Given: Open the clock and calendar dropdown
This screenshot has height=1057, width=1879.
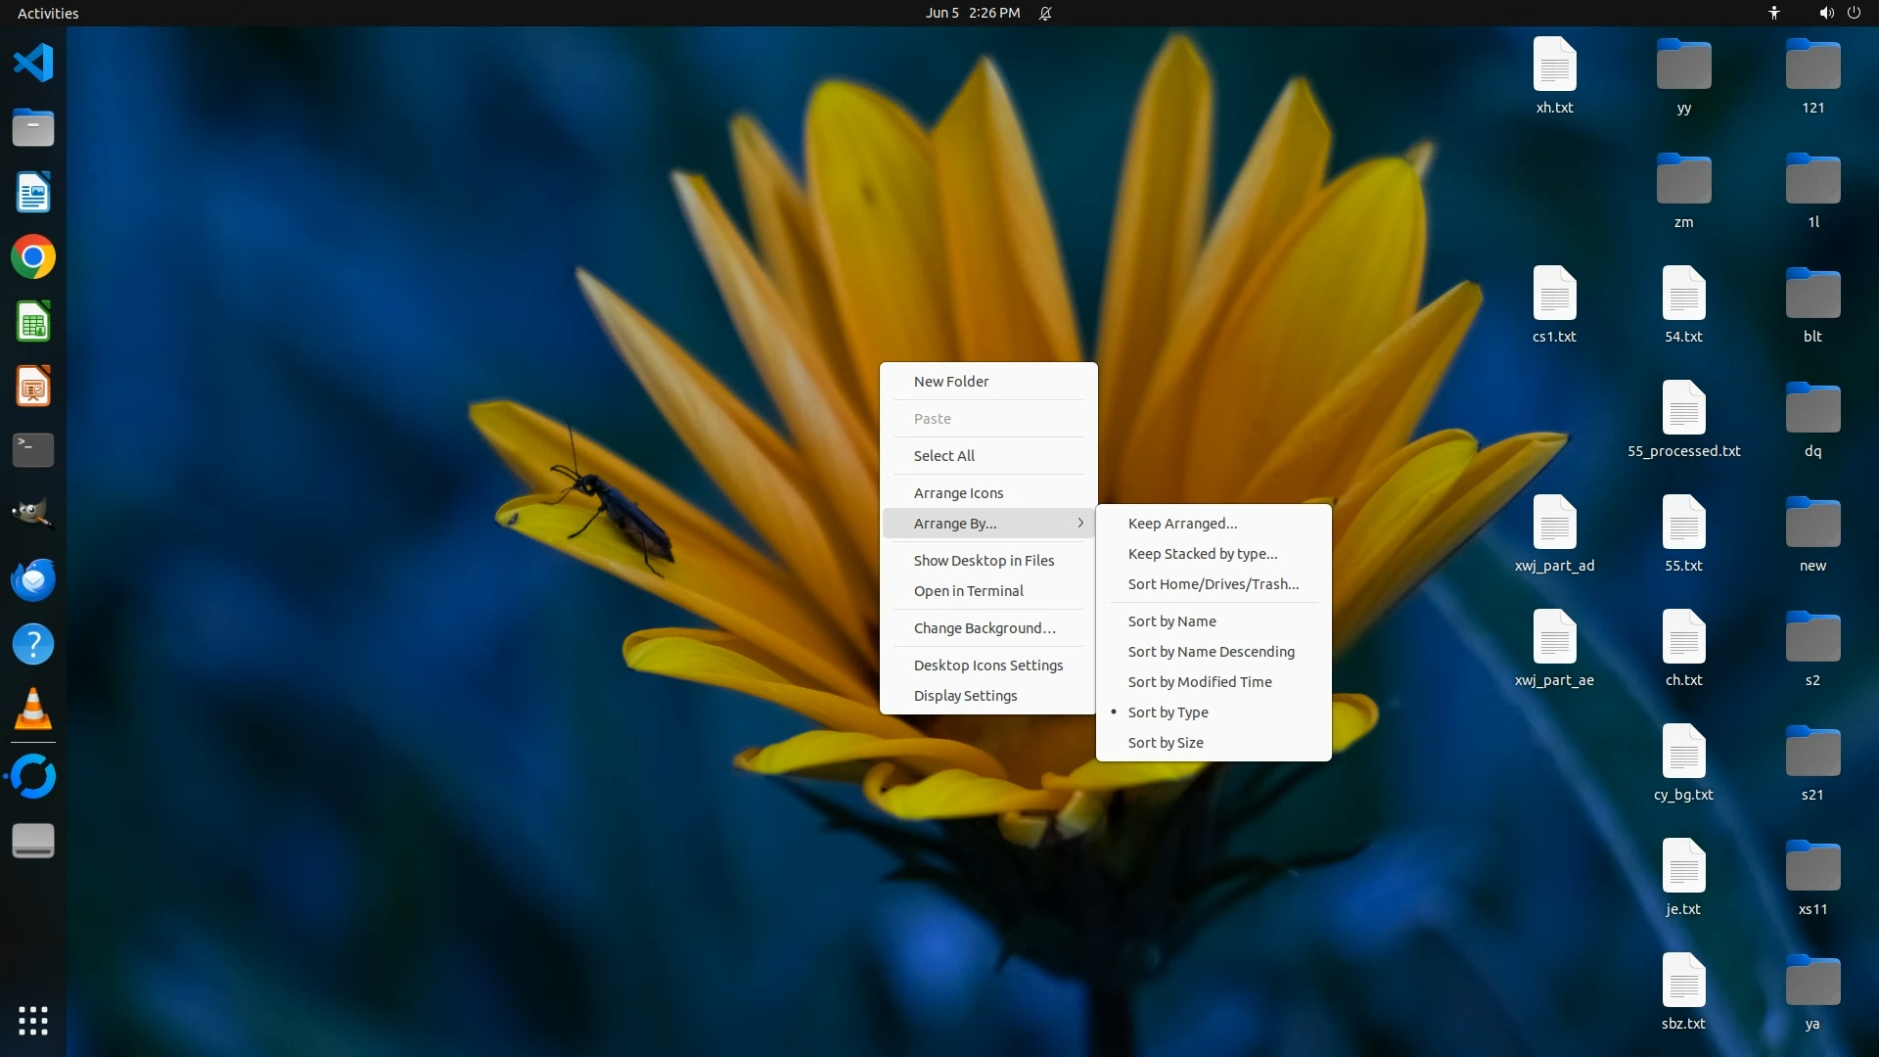Looking at the screenshot, I should click(972, 13).
